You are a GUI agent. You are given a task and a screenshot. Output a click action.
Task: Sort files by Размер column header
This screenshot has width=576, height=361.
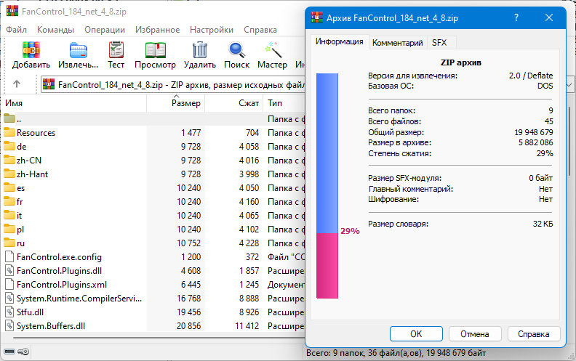point(176,103)
